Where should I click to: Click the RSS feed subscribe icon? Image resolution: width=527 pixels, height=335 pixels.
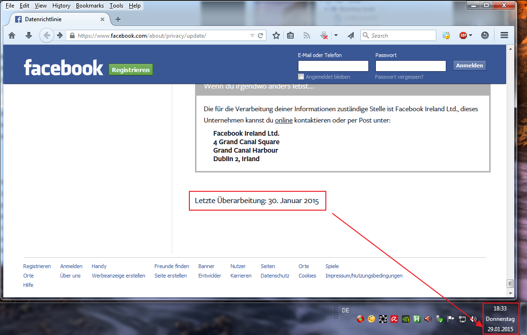pyautogui.click(x=306, y=35)
